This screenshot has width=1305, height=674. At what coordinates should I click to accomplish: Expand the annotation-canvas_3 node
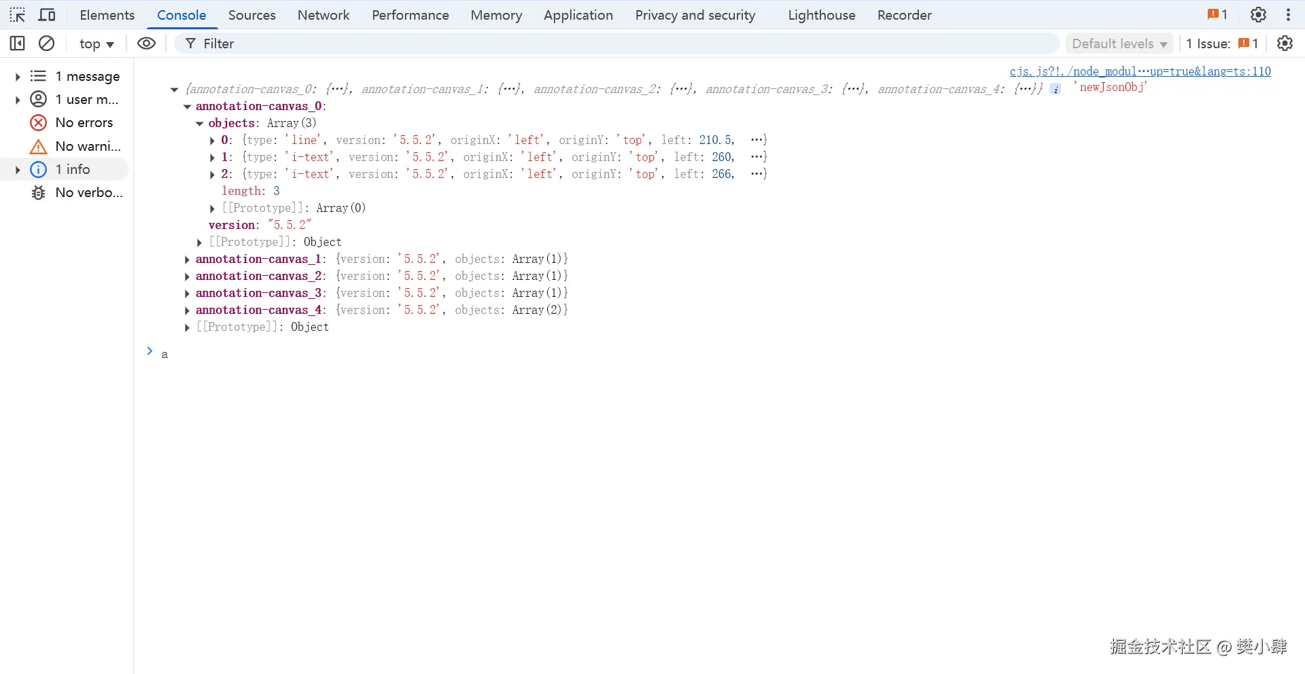[x=187, y=294]
